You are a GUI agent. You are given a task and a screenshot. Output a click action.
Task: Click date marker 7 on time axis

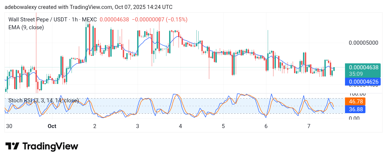click(x=309, y=126)
